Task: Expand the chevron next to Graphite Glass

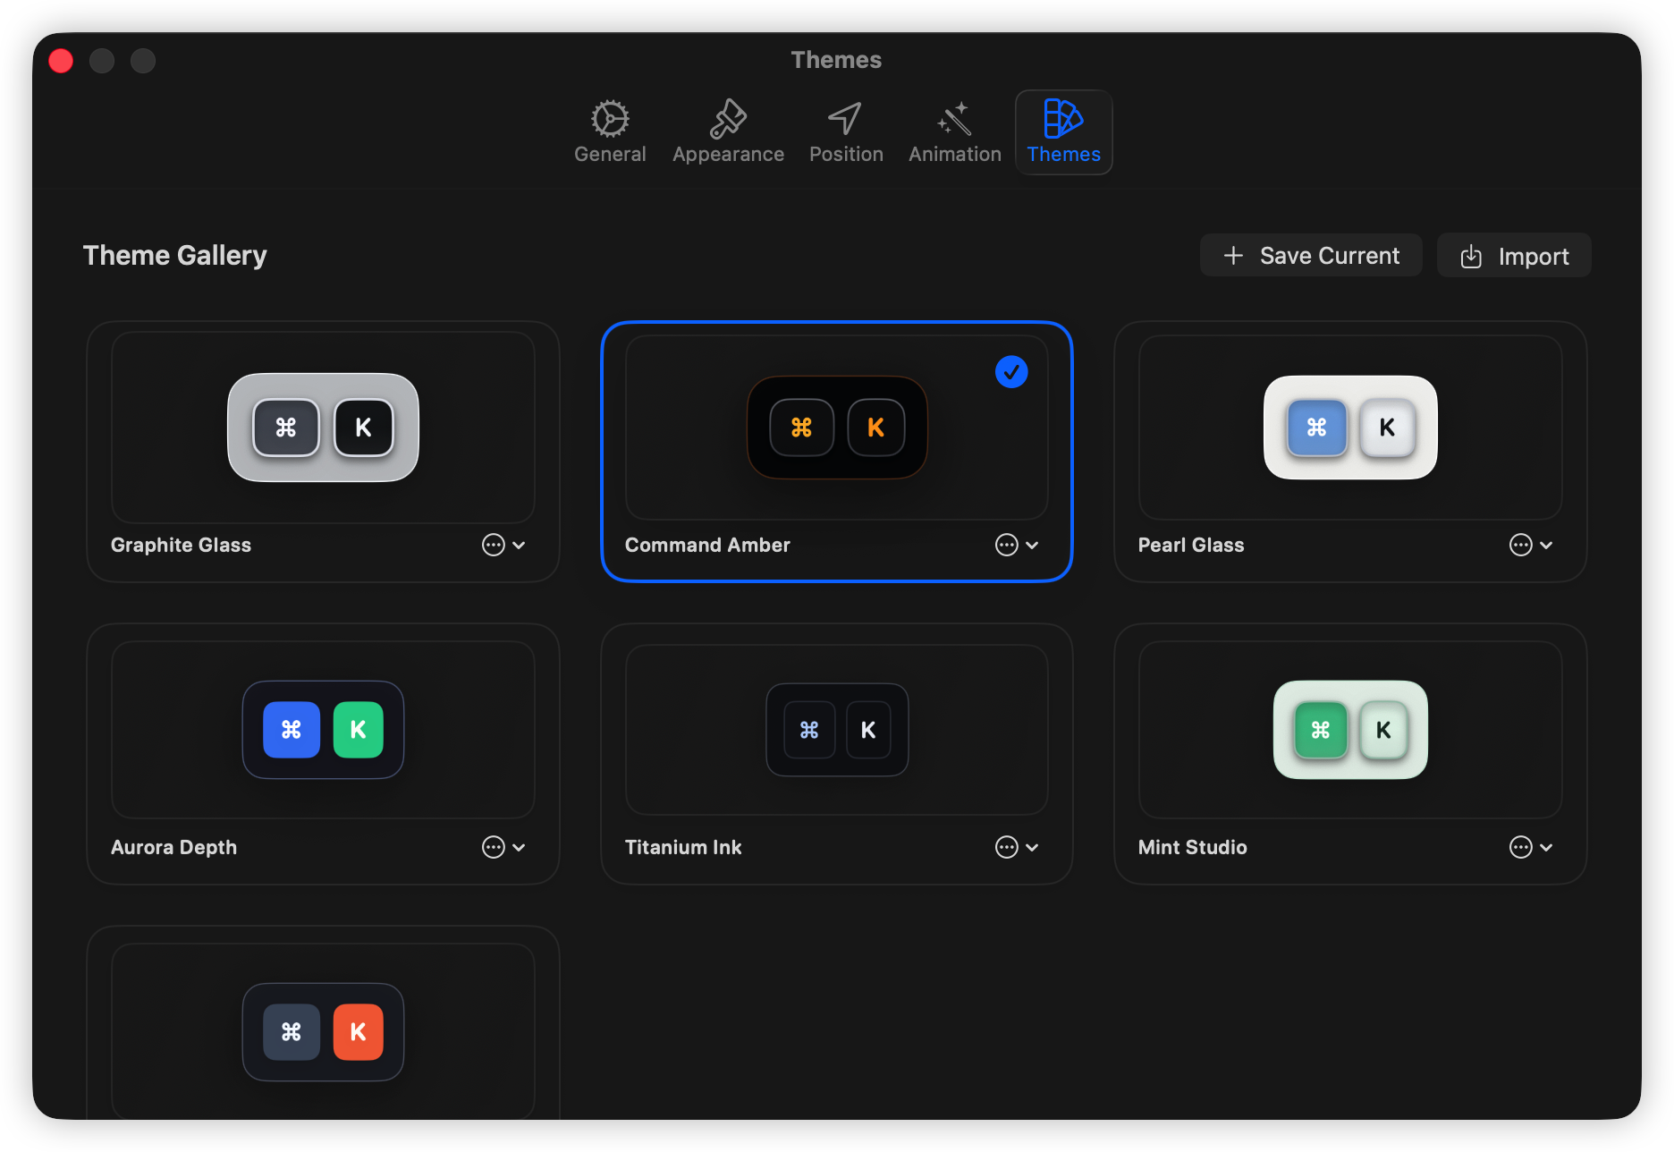Action: click(519, 546)
